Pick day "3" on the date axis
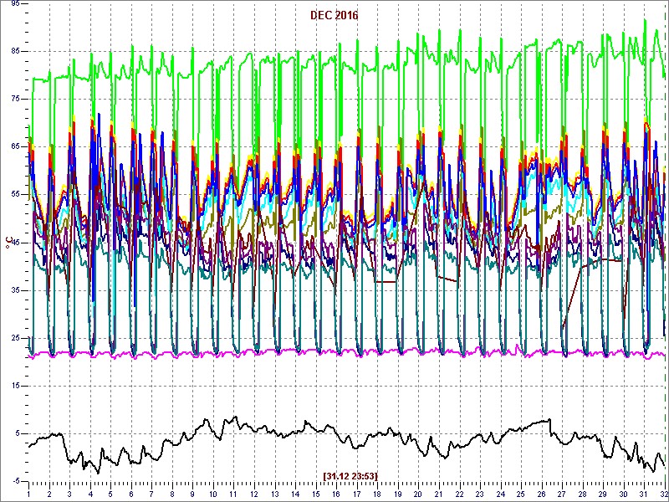Image resolution: width=669 pixels, height=502 pixels. coord(69,494)
